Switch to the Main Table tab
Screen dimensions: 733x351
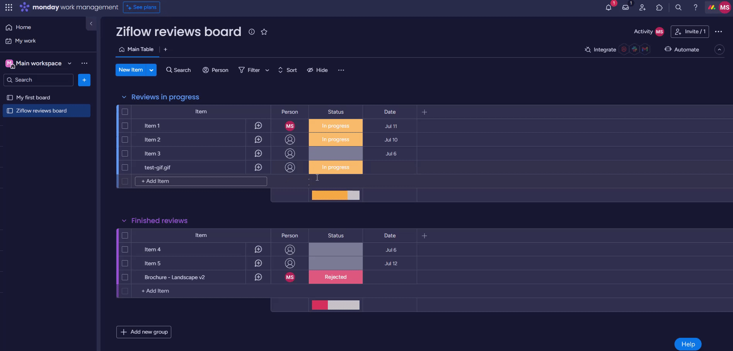[x=136, y=49]
